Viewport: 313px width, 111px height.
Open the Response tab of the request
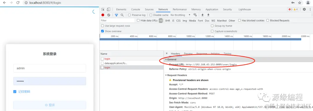(x=202, y=53)
